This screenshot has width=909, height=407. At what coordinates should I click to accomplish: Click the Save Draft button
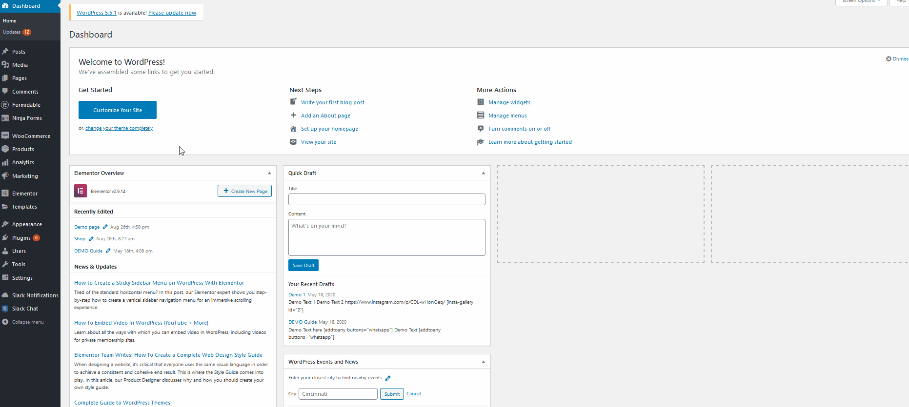(x=303, y=265)
